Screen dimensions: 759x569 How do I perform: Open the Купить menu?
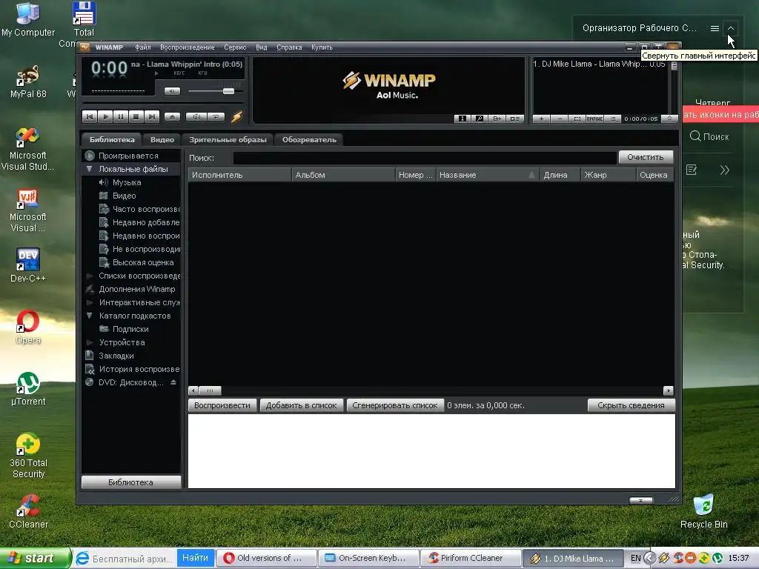[x=322, y=47]
